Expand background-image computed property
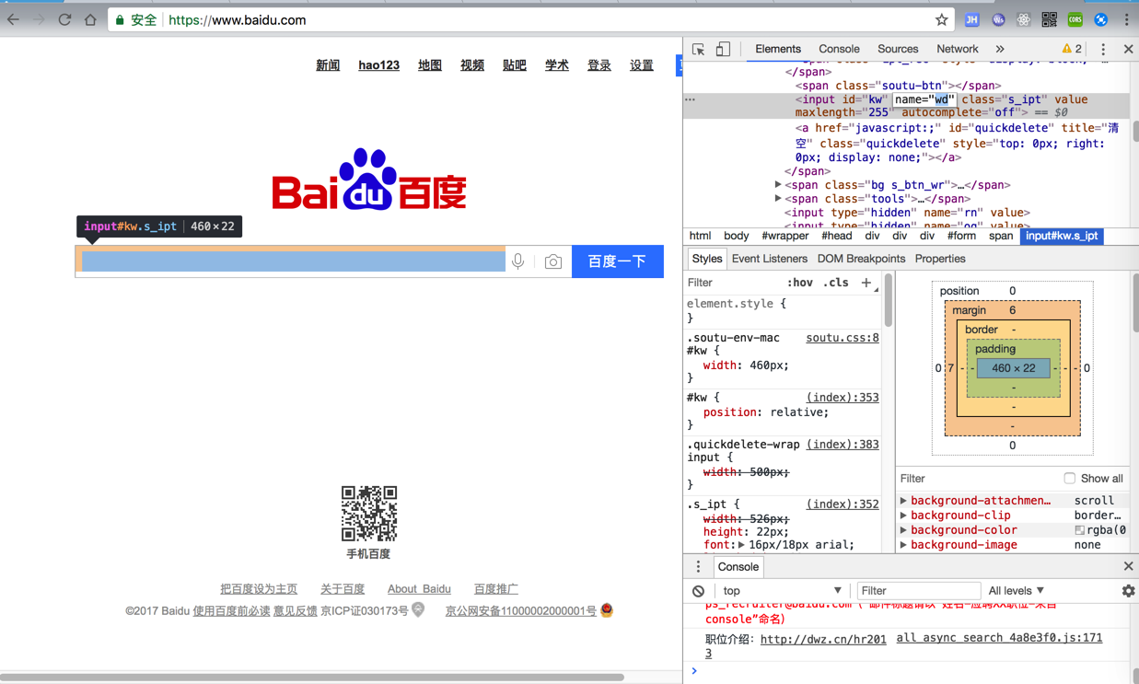1139x684 pixels. pos(903,545)
